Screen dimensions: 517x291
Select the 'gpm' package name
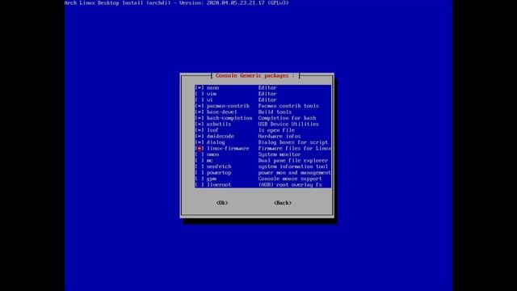tap(212, 179)
